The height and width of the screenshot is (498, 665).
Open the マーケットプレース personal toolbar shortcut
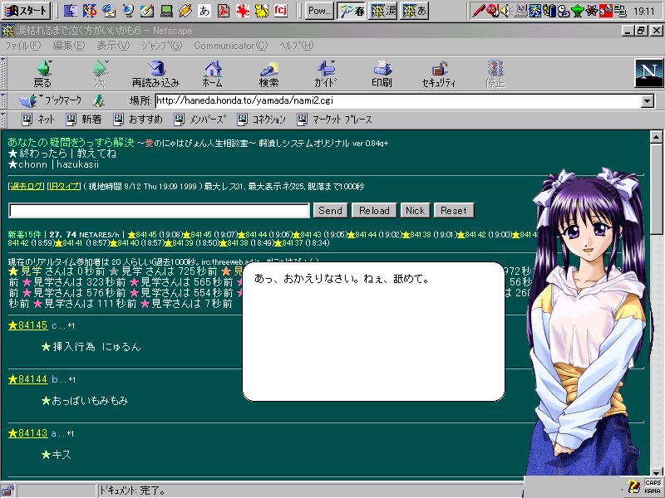[x=335, y=120]
